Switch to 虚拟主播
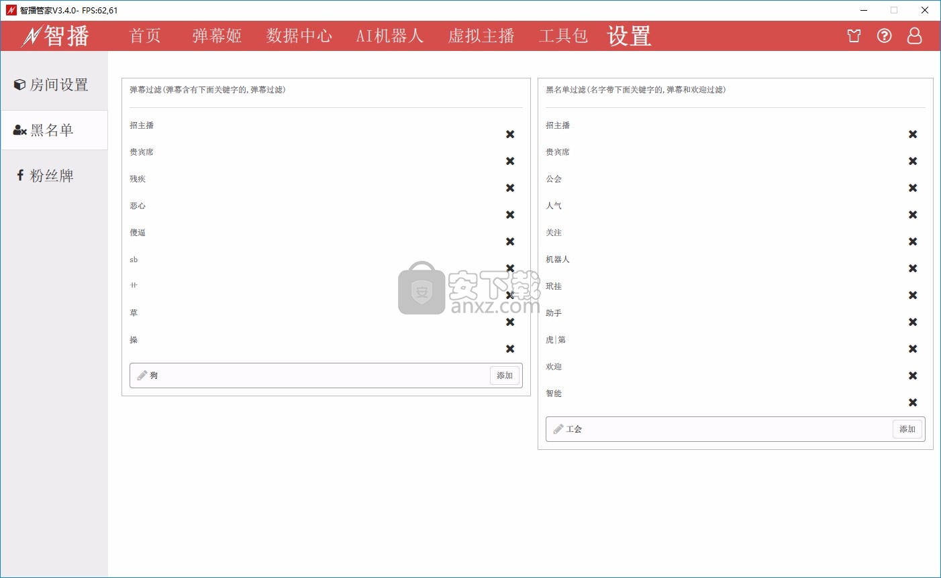941x578 pixels. [x=481, y=36]
